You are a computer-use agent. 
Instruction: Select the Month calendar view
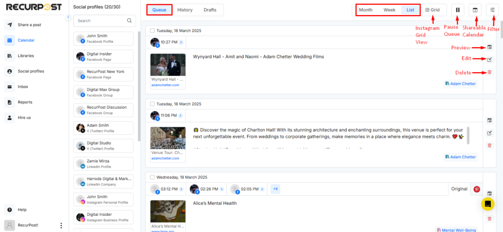point(365,10)
